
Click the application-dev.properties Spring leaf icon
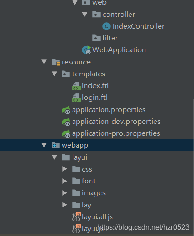(66, 122)
